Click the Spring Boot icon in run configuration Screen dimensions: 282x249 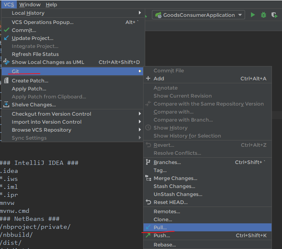(158, 15)
